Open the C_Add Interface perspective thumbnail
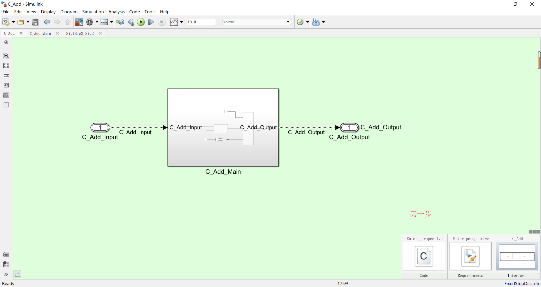 pyautogui.click(x=517, y=256)
